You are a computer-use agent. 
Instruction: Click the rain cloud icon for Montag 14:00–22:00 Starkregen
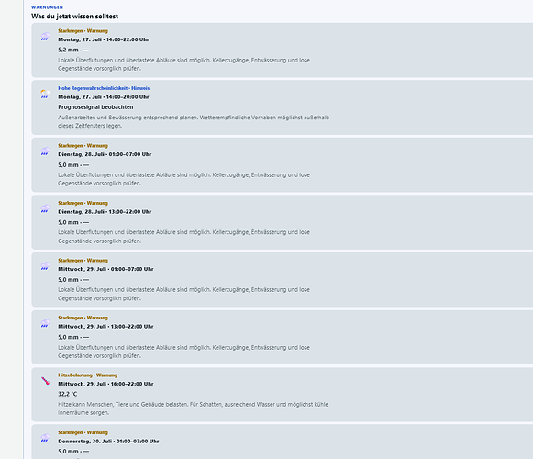tap(45, 37)
